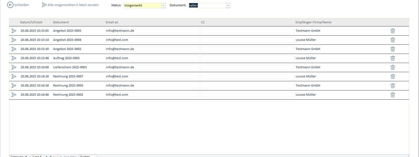Click the Email an column header
This screenshot has height=157, width=419.
point(112,22)
